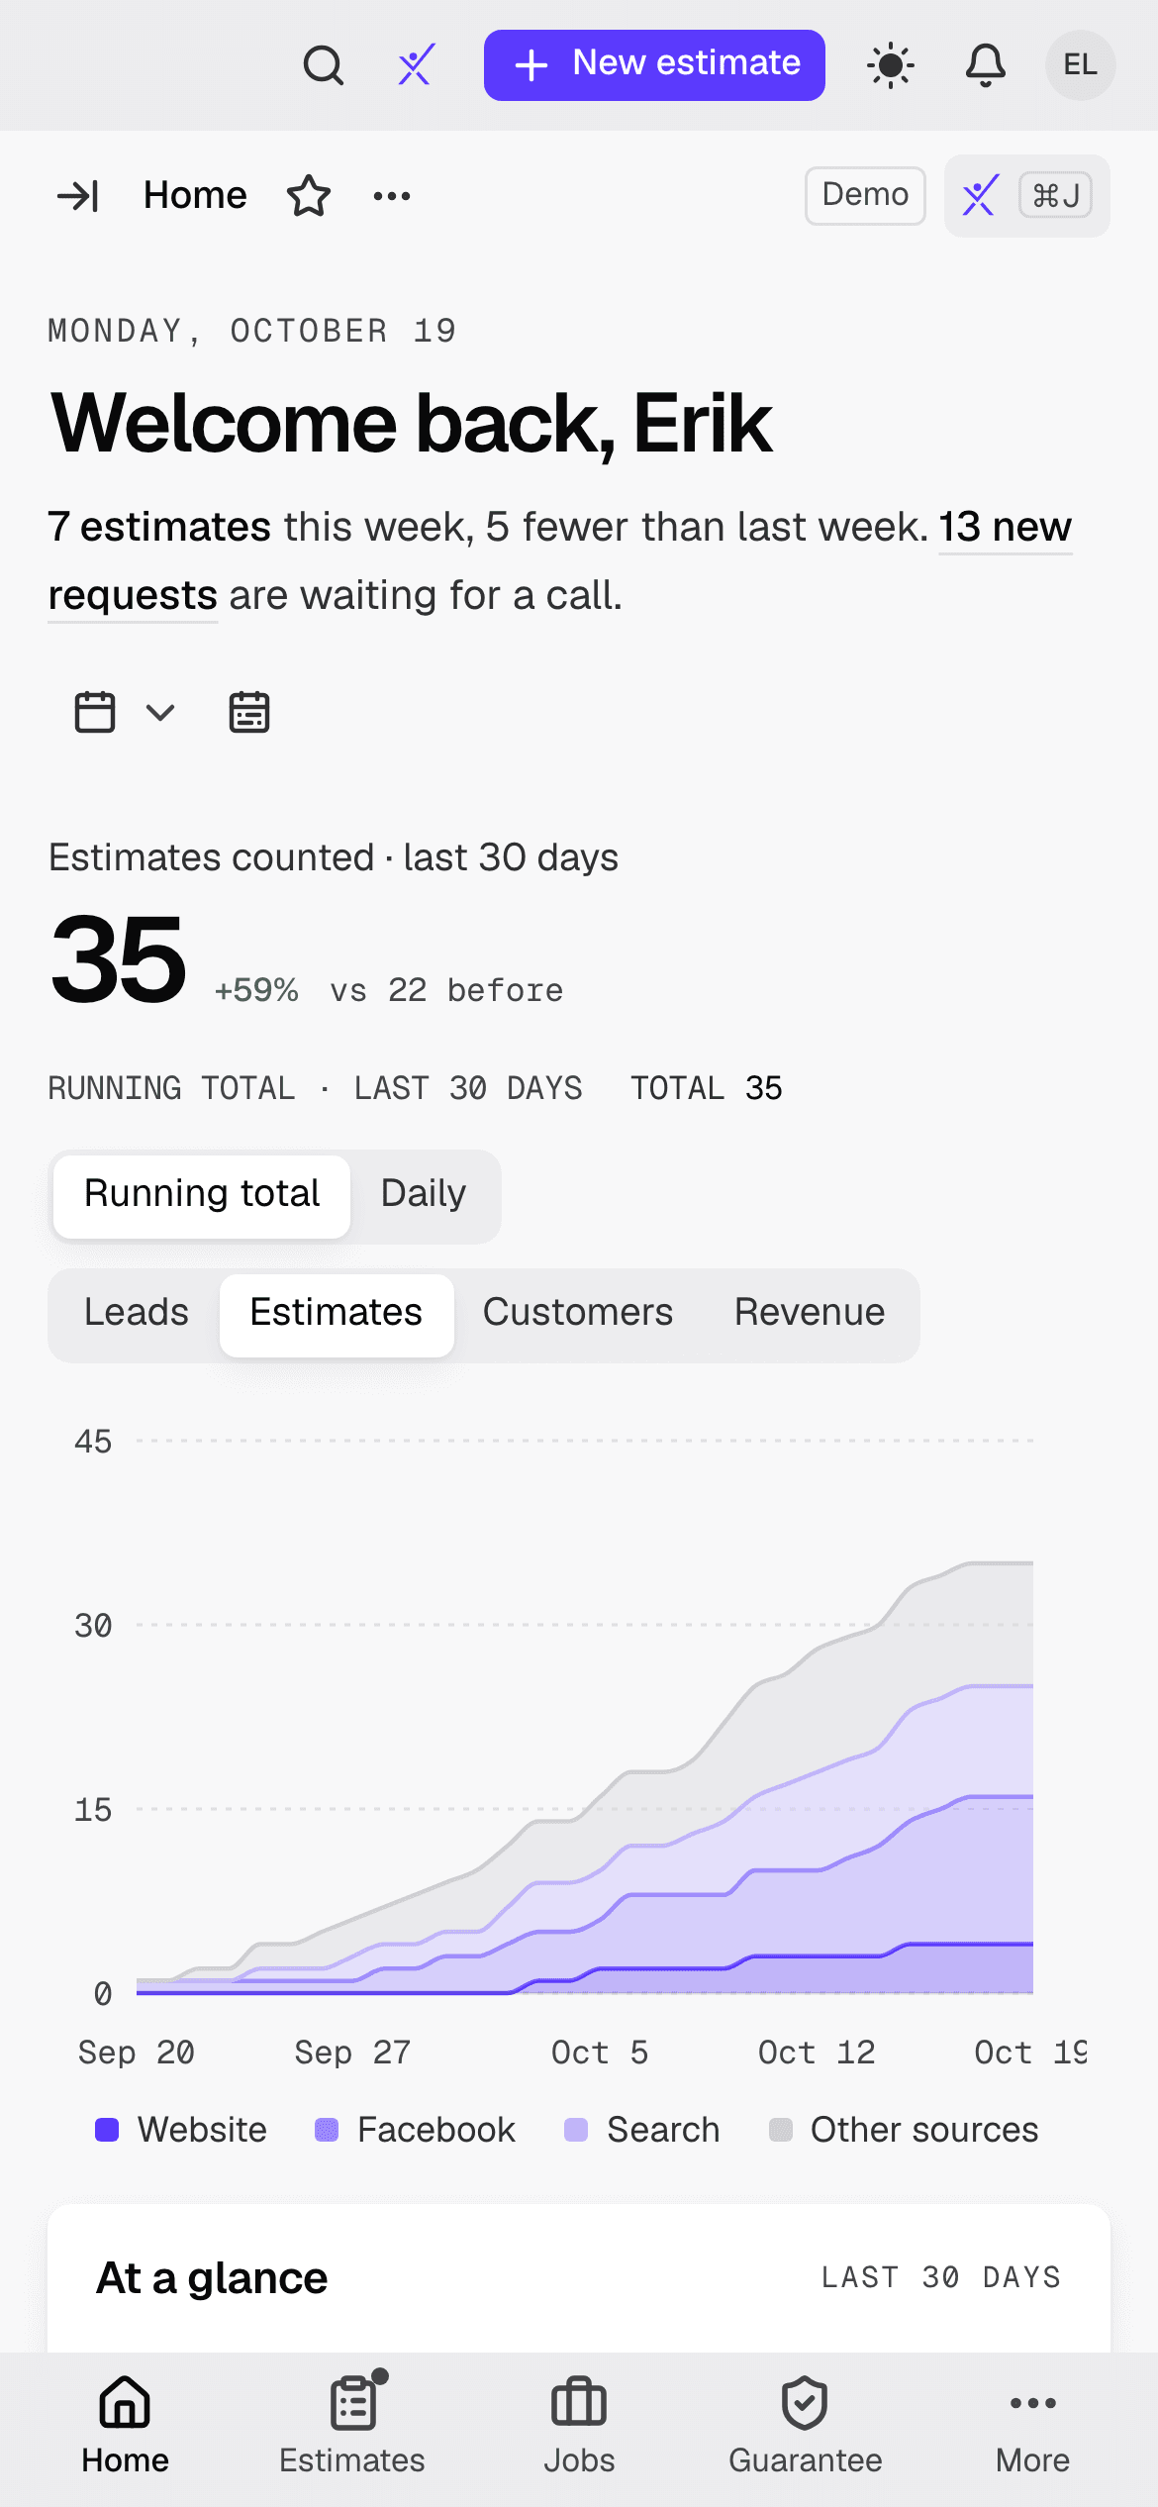Image resolution: width=1158 pixels, height=2507 pixels.
Task: Click the purple assistant icon in top bar
Action: pyautogui.click(x=416, y=65)
